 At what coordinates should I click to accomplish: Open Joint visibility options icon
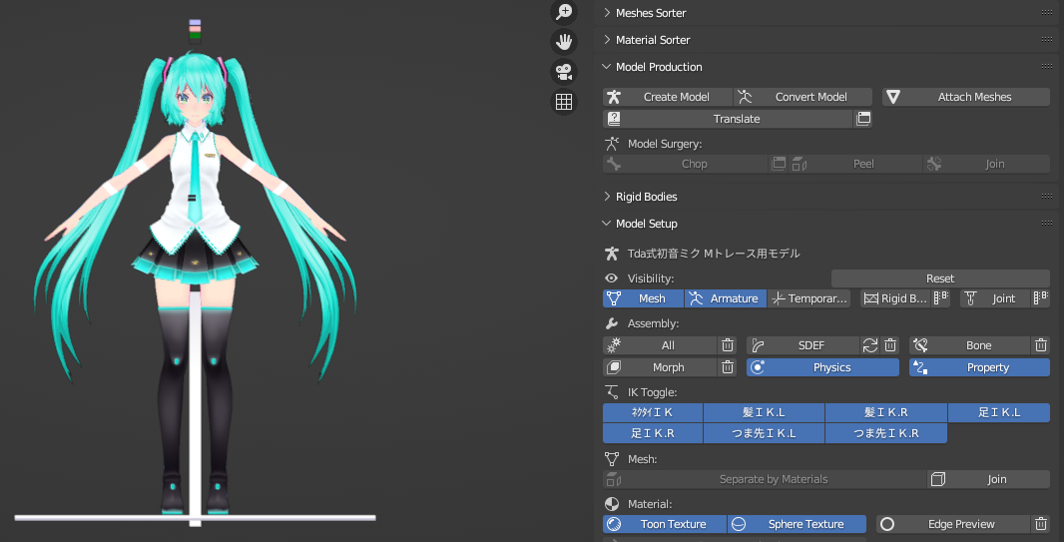click(1041, 298)
